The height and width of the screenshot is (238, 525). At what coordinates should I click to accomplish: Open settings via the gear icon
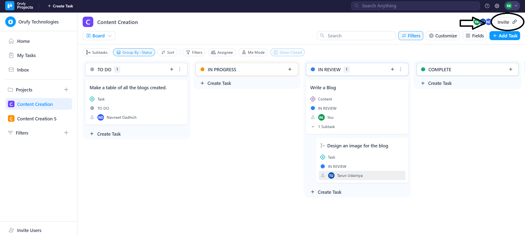pos(497,6)
